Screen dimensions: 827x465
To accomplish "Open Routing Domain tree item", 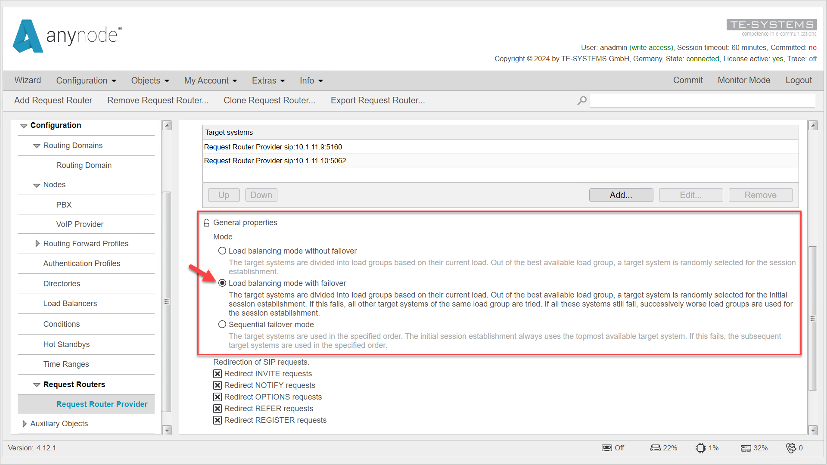I will click(x=84, y=165).
